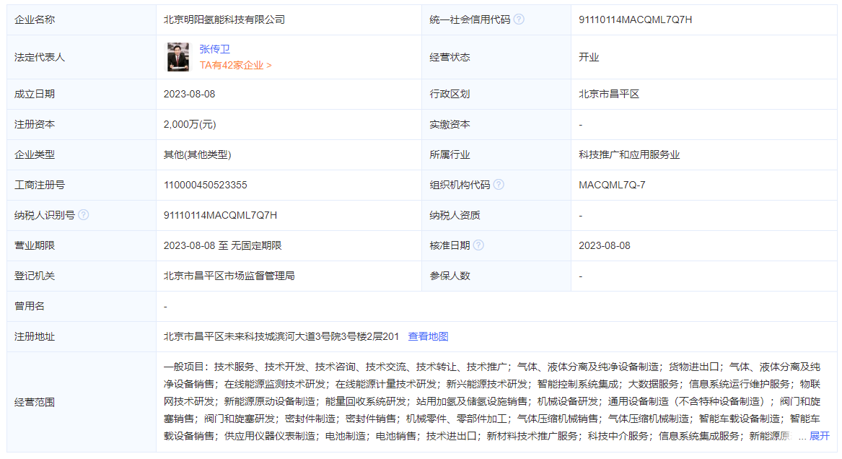Screen dimensions: 842x459
Task: Click 经营范围 label cell
Action: coord(82,402)
